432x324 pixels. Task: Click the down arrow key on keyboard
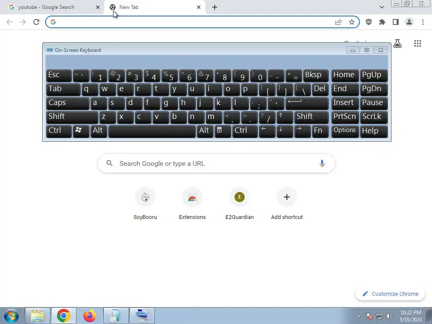coord(285,131)
